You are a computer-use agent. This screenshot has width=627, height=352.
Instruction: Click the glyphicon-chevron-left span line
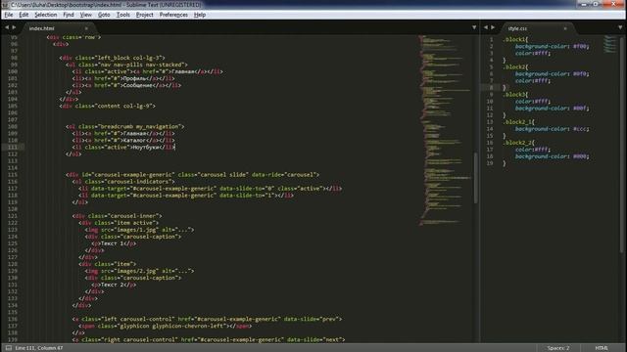click(x=166, y=326)
